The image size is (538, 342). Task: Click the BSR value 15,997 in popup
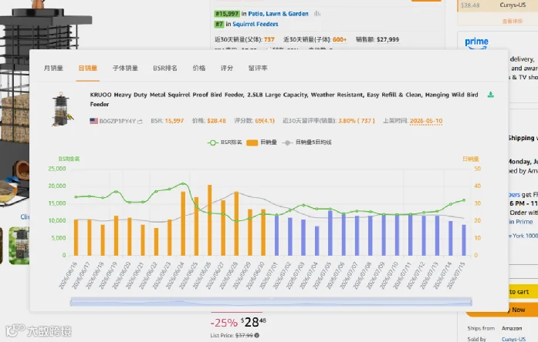tap(174, 121)
